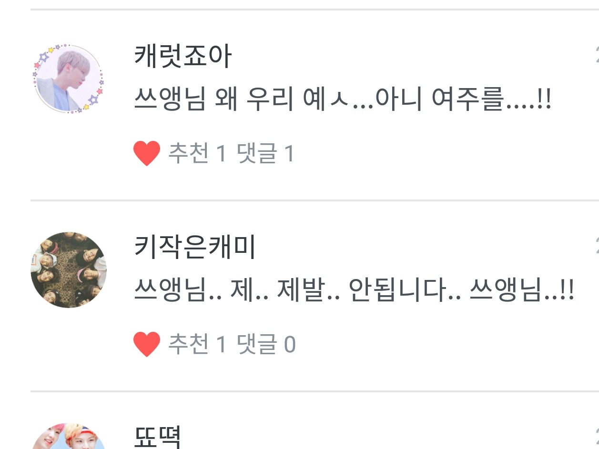Open 또떡's profile avatar
Image resolution: width=599 pixels, height=449 pixels.
point(68,437)
